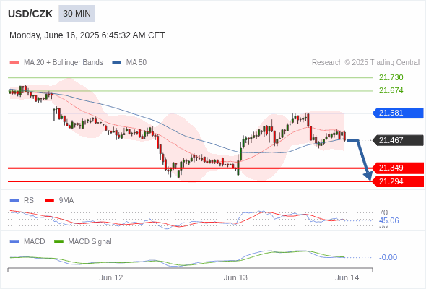The image size is (426, 289).
Task: Click the Jun 14 date axis label
Action: click(x=347, y=277)
